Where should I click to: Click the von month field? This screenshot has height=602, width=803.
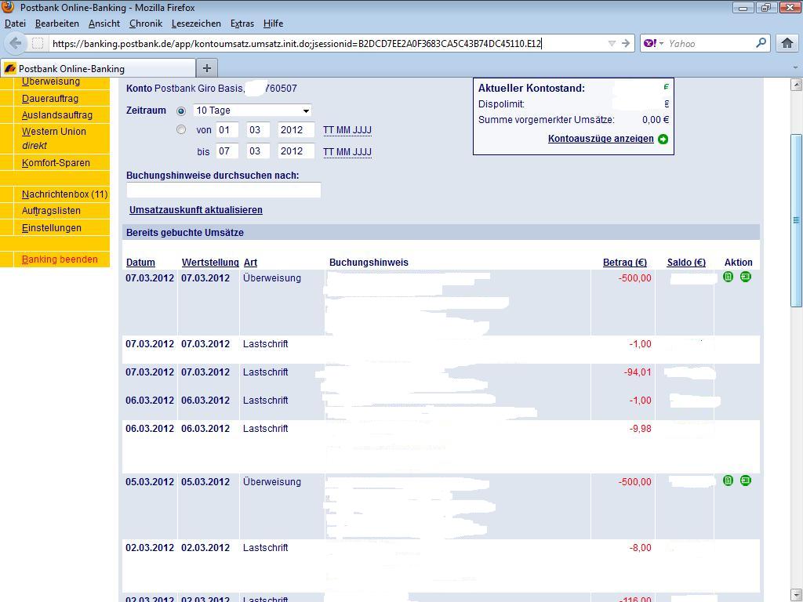click(258, 130)
